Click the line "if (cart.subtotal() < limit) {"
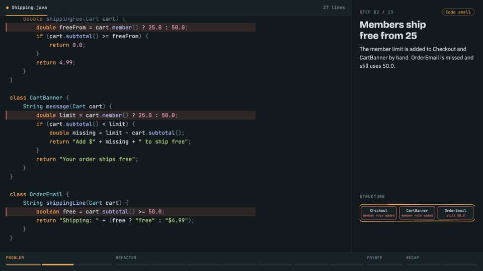Image resolution: width=483 pixels, height=271 pixels. pos(86,124)
